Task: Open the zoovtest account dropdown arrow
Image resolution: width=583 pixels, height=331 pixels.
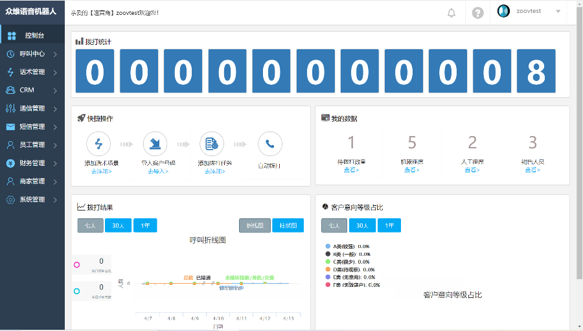Action: [x=558, y=12]
